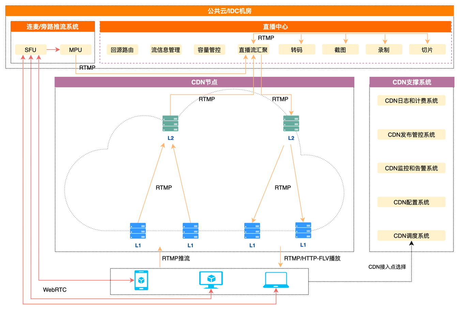
Task: Click the 容量管控 module box
Action: [209, 50]
